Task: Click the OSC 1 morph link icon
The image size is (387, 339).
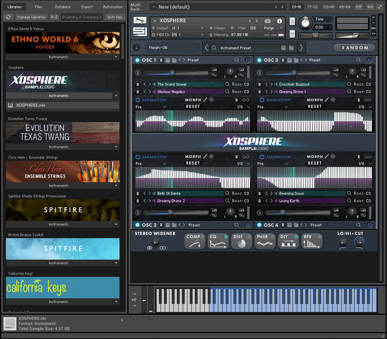Action: 246,100
